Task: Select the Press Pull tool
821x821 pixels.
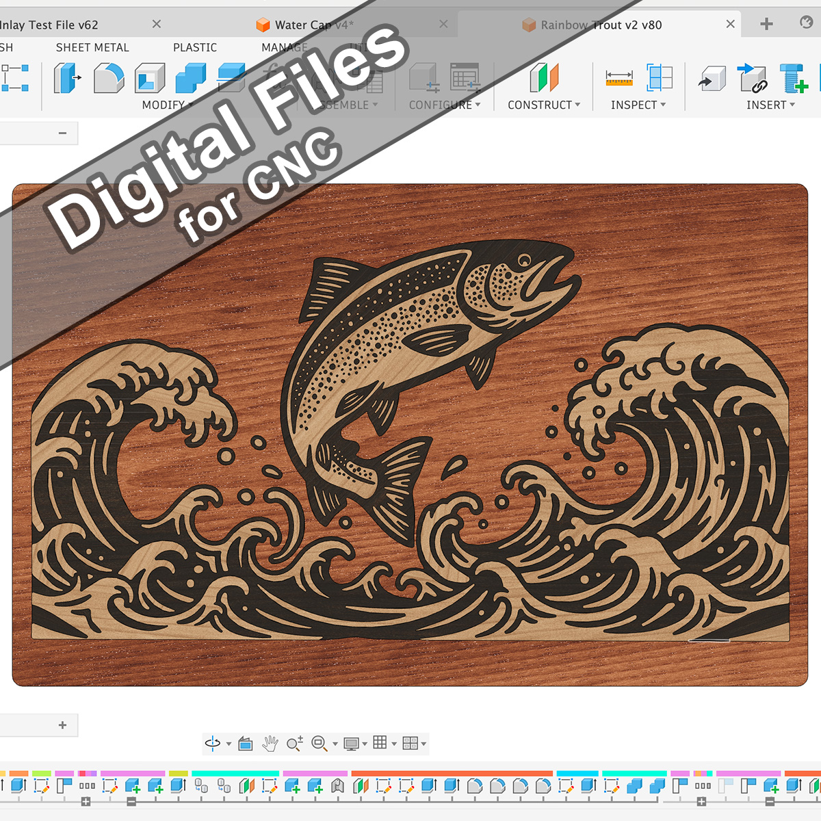Action: (66, 78)
